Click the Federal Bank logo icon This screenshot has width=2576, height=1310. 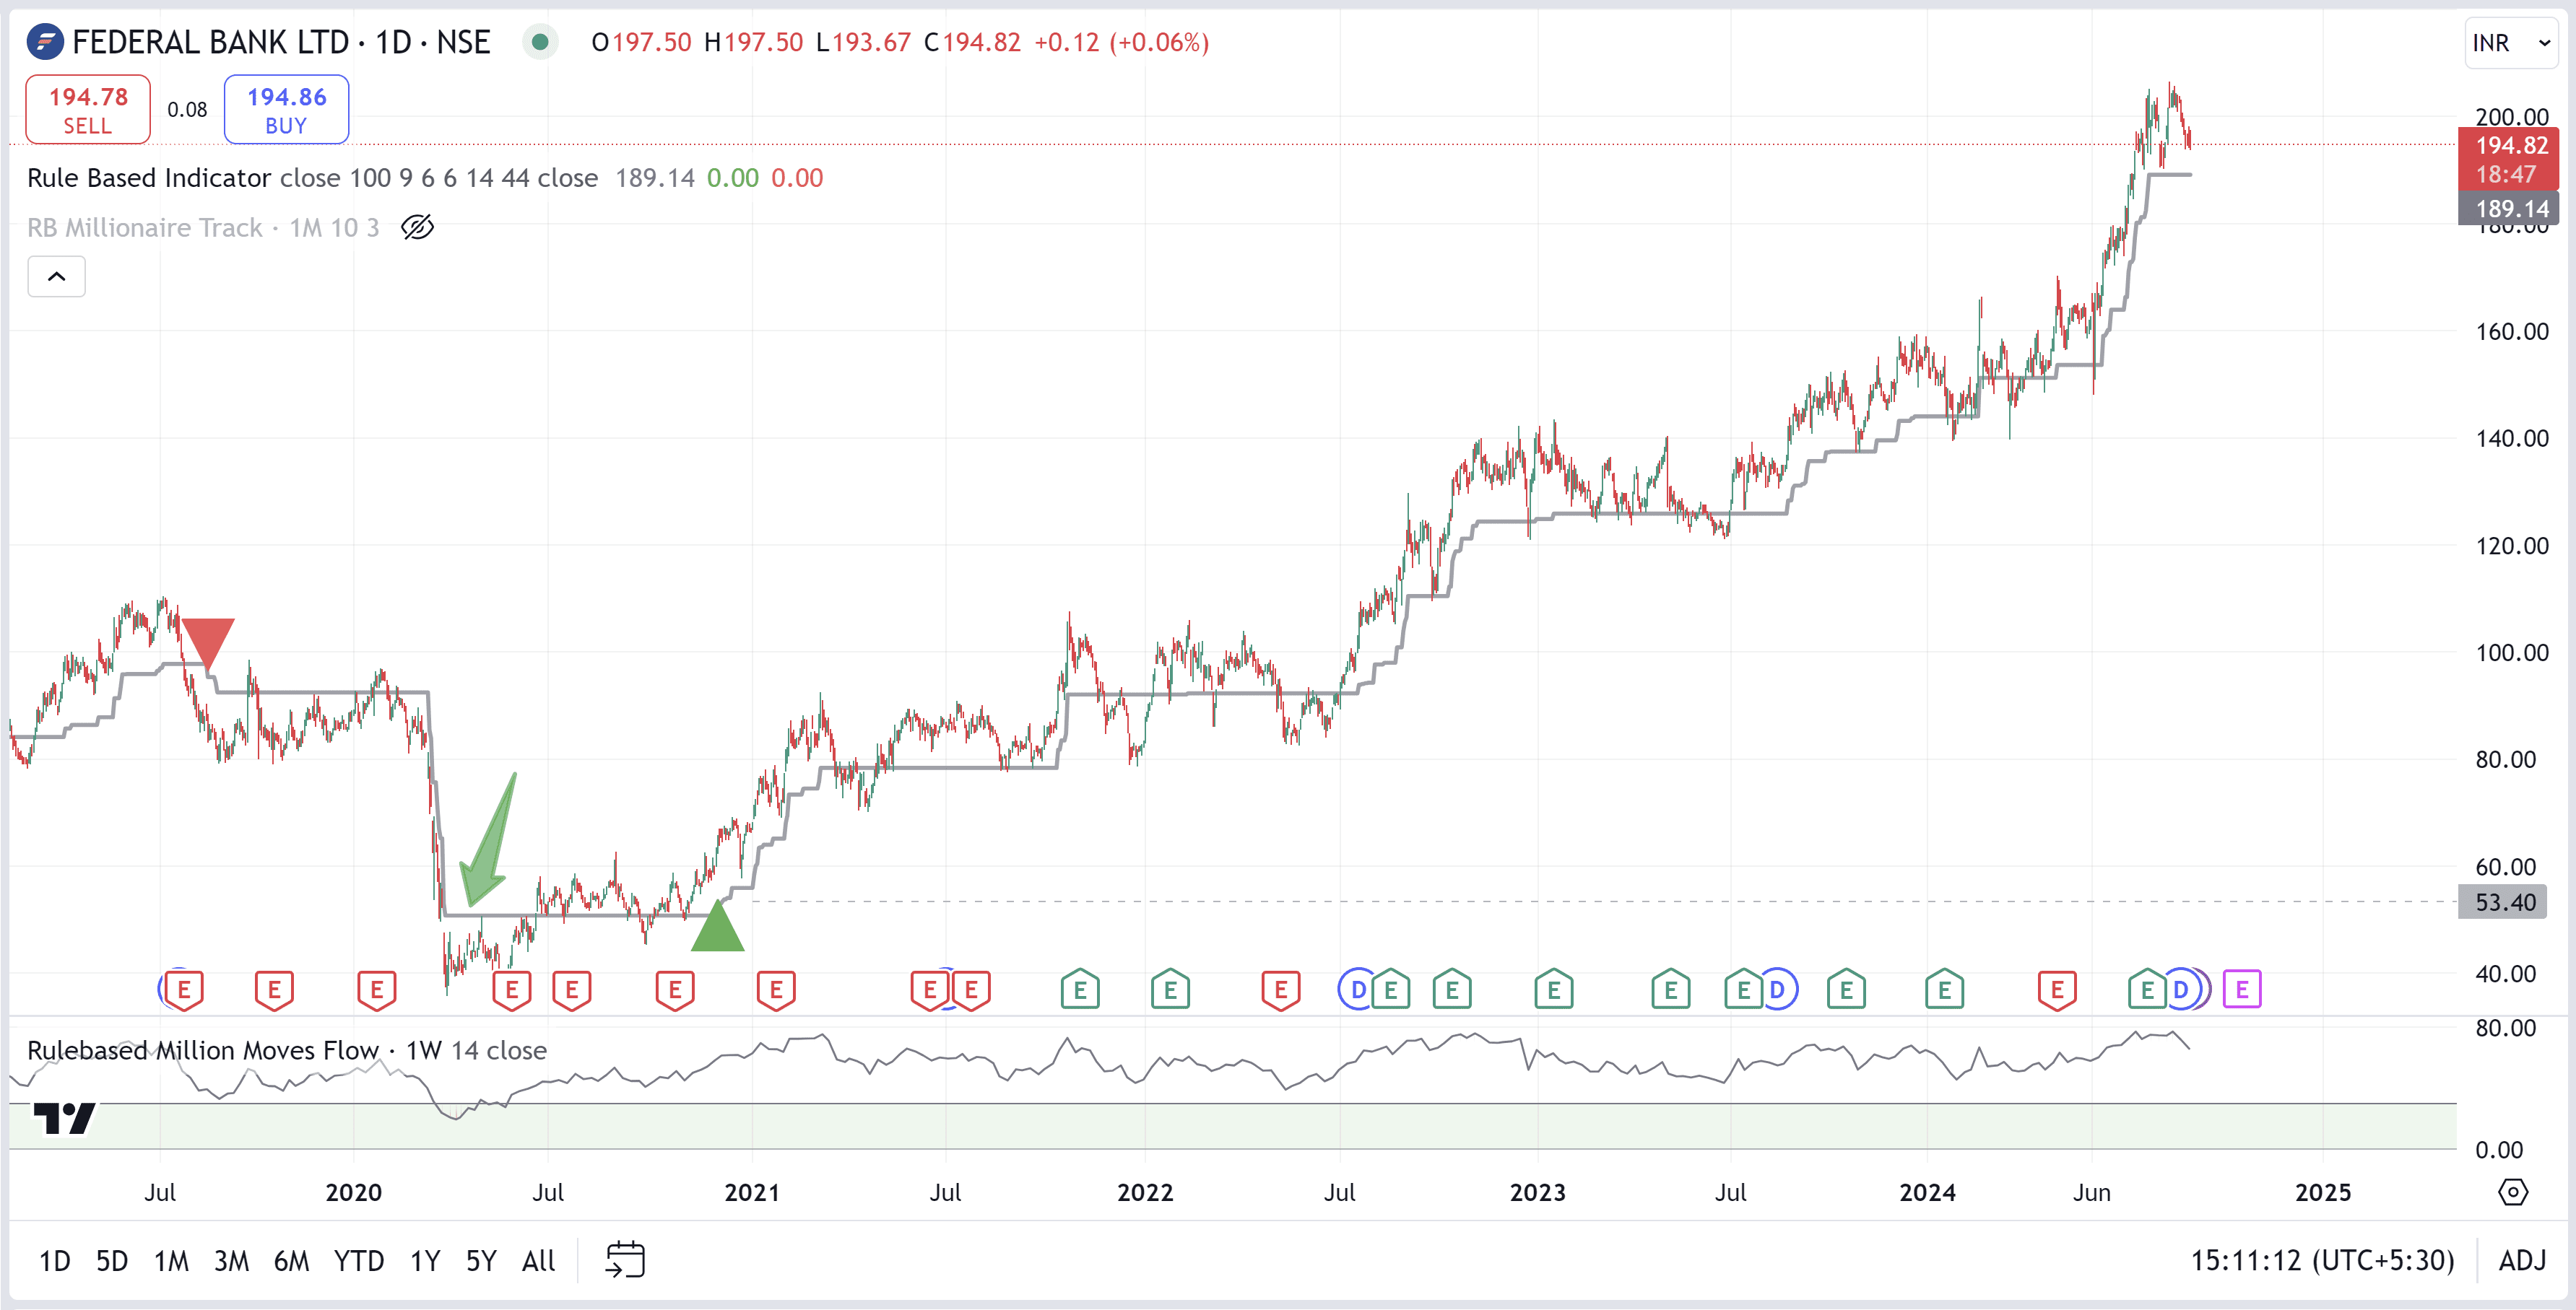tap(45, 42)
